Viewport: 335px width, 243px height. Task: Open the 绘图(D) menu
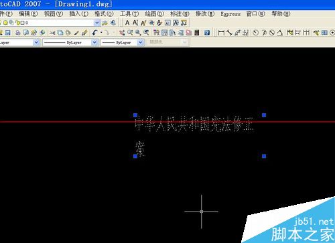(x=155, y=14)
